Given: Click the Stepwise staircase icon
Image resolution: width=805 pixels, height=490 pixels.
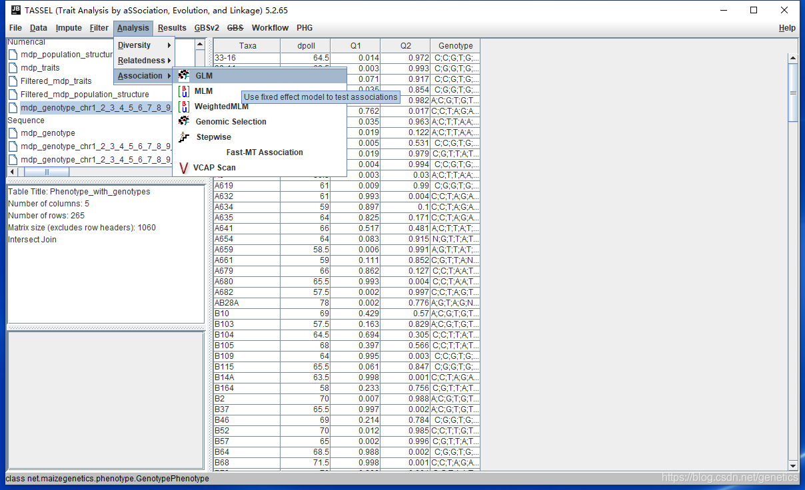Looking at the screenshot, I should [185, 137].
